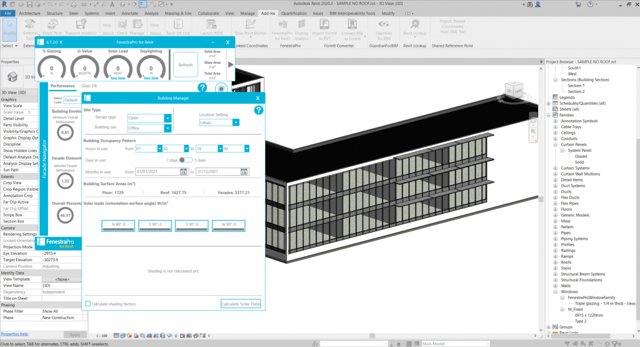
Task: Click the Transmit model(s) icon
Action: 81,27
